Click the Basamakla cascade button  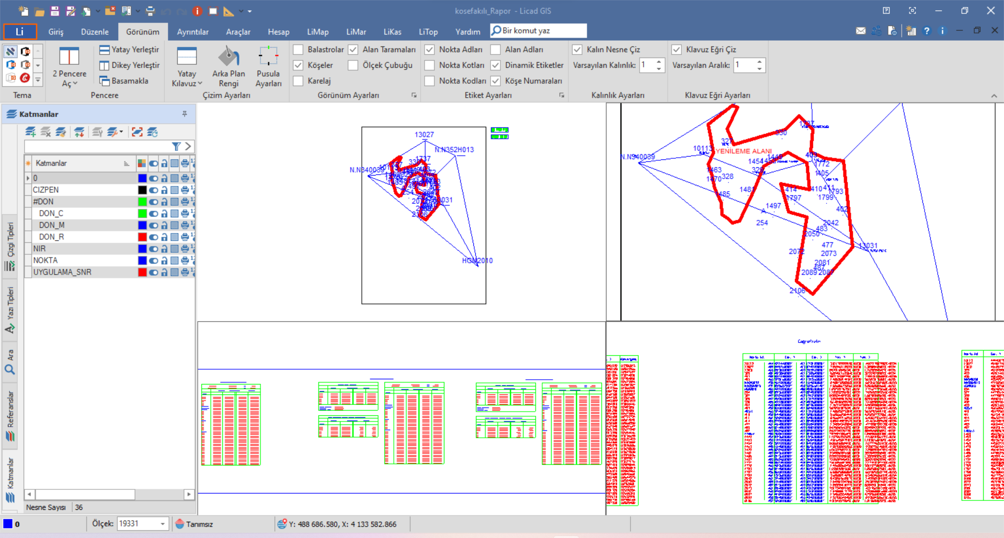(124, 81)
